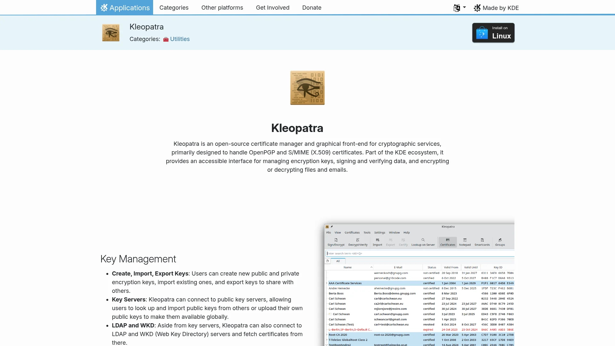615x346 pixels.
Task: Click the red toolbox icon beside Utilities
Action: pos(166,39)
